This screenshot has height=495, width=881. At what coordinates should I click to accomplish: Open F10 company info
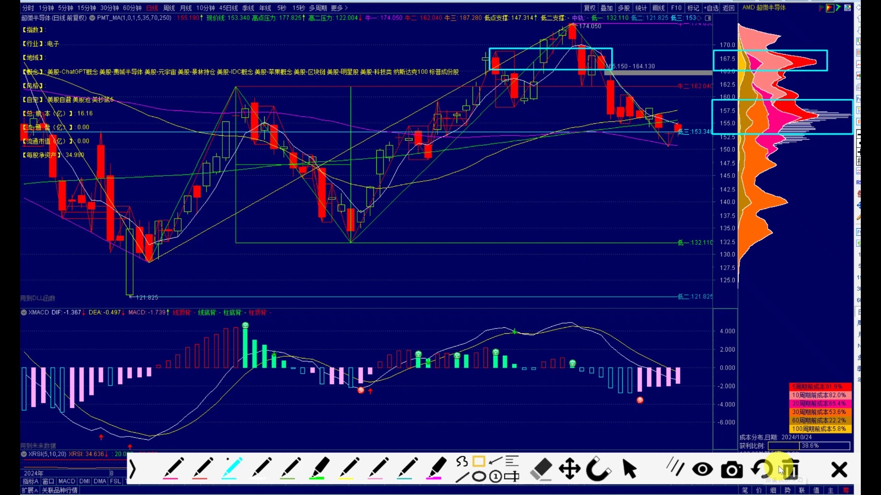click(676, 8)
